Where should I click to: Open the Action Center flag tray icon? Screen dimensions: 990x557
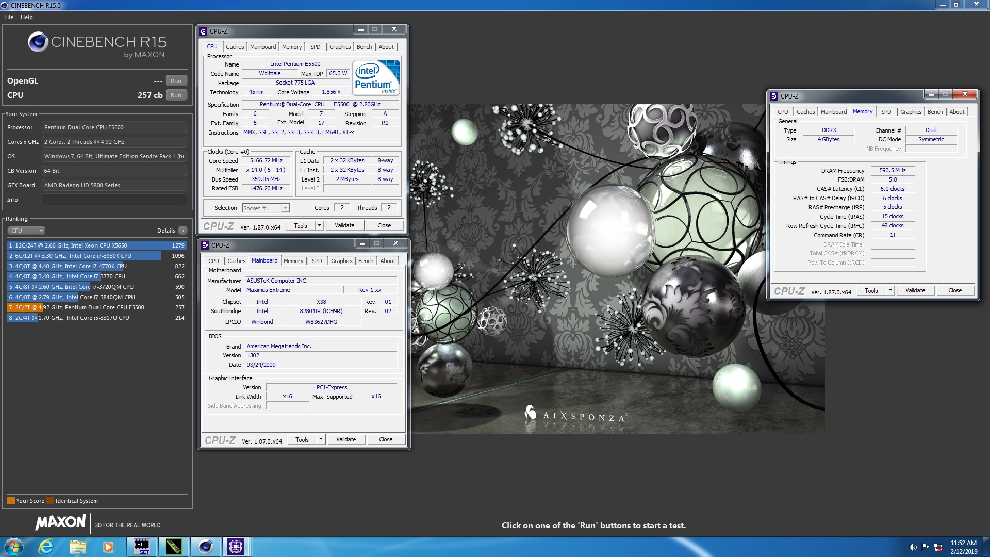tap(926, 547)
